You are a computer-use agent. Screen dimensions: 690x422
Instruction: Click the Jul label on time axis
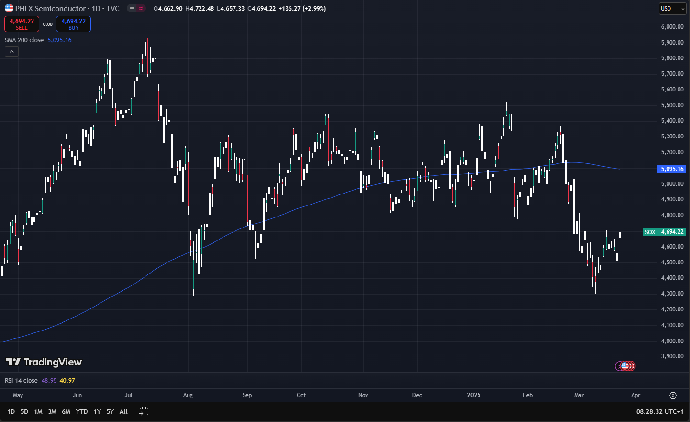[128, 395]
